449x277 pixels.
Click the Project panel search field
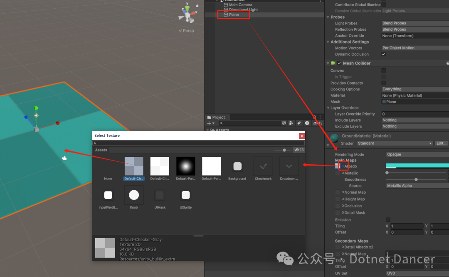tap(250, 123)
